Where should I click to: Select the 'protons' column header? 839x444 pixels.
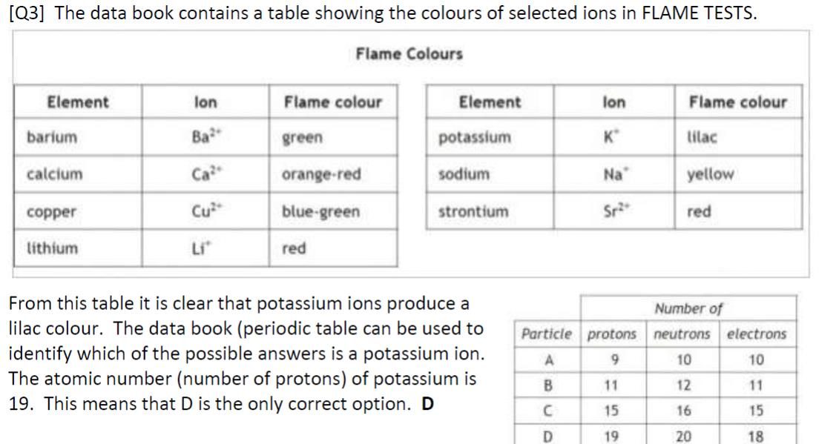(x=613, y=334)
